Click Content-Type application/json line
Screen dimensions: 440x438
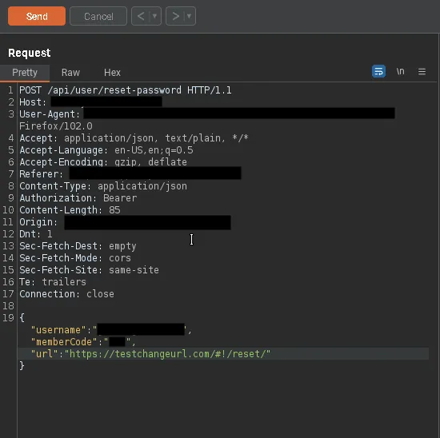pos(103,186)
